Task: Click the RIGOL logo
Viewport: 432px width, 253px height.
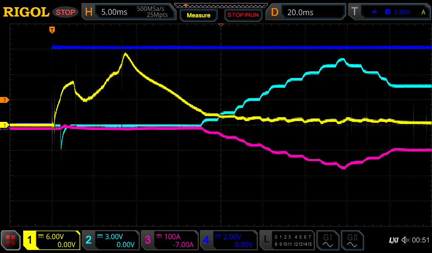Action: pyautogui.click(x=26, y=12)
